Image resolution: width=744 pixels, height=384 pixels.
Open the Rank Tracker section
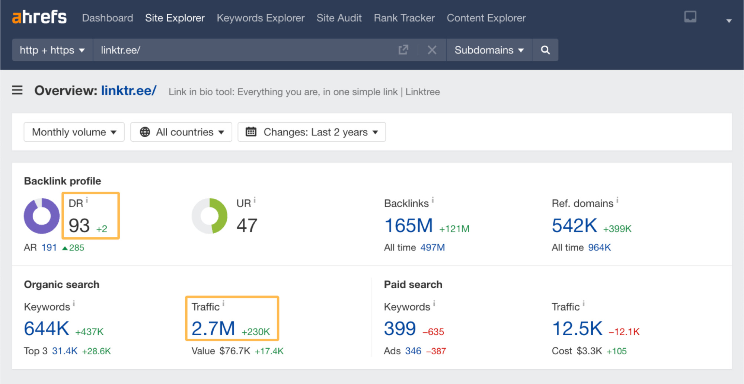(x=404, y=17)
